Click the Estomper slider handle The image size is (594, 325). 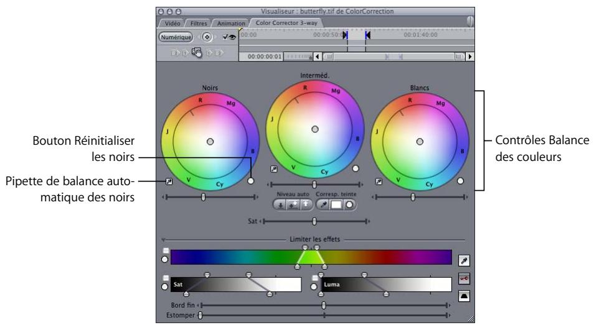(200, 315)
